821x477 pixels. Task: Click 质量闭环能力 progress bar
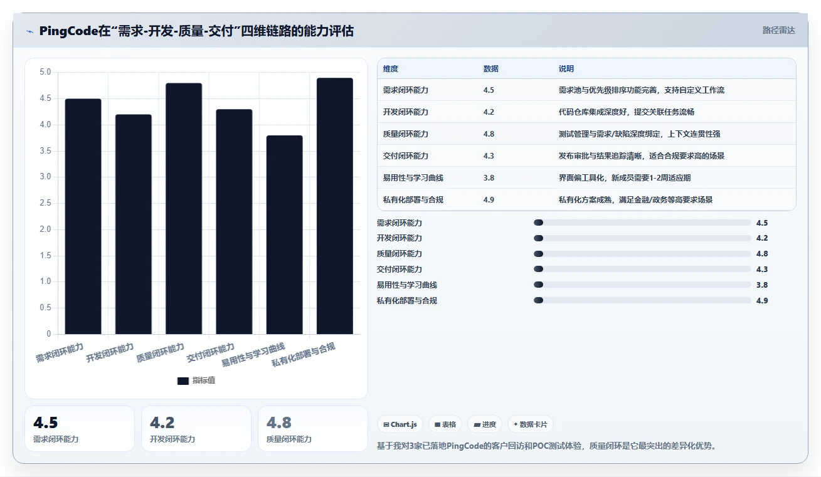click(642, 254)
